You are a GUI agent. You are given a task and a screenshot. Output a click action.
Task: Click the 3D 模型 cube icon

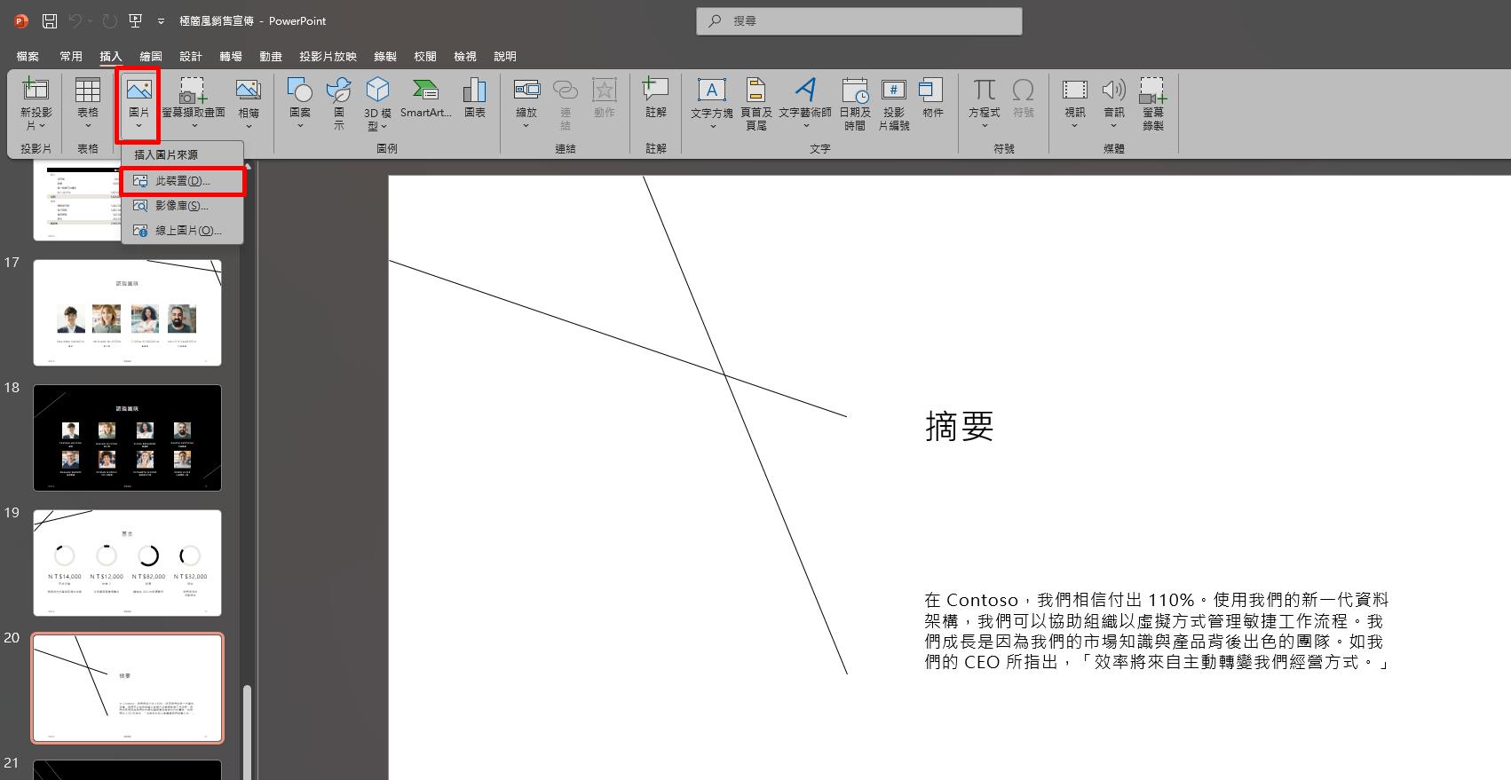point(377,89)
